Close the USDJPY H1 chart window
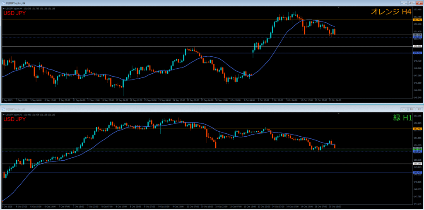The width and height of the screenshot is (424, 210). [x=418, y=109]
